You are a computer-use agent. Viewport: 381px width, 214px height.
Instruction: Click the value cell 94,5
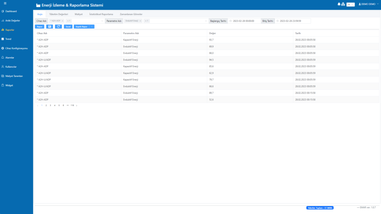coord(211,60)
